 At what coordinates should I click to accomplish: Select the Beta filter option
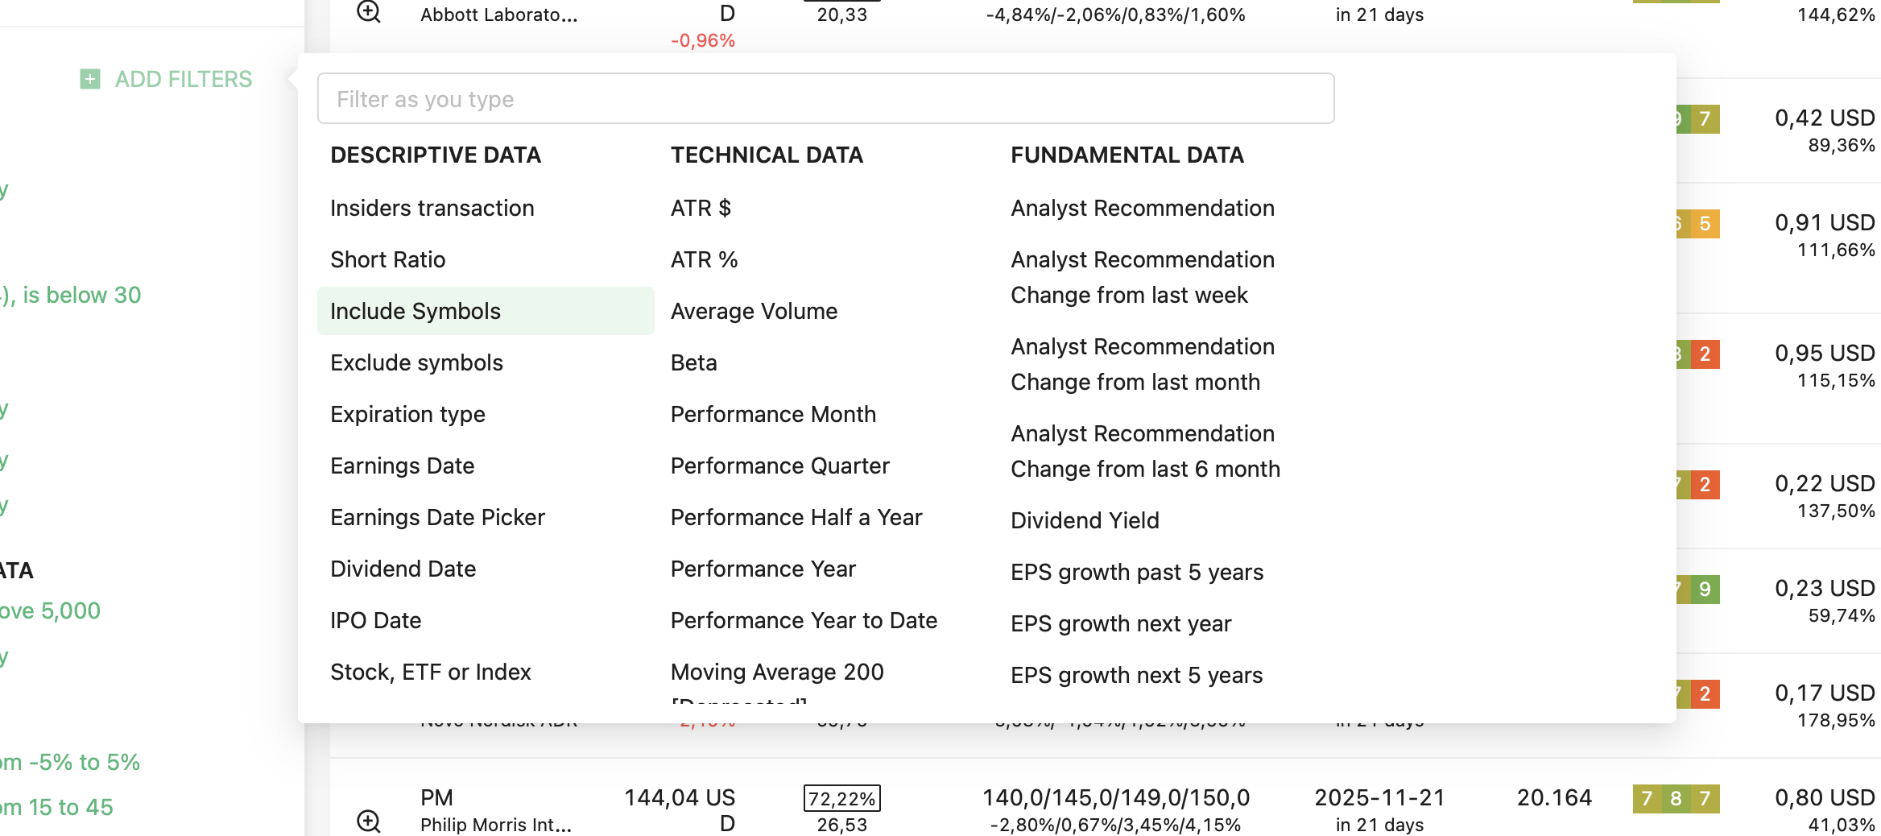[x=693, y=362]
